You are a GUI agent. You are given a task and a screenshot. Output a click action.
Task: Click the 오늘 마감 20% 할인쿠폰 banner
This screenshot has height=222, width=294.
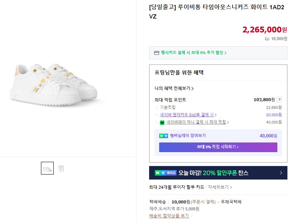click(218, 173)
